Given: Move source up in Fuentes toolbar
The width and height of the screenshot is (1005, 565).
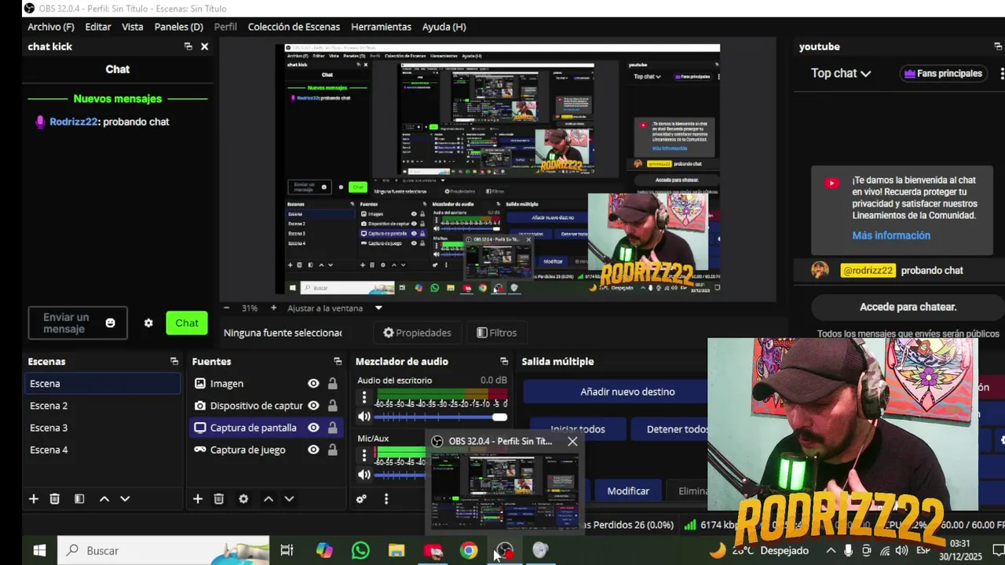Looking at the screenshot, I should (269, 498).
